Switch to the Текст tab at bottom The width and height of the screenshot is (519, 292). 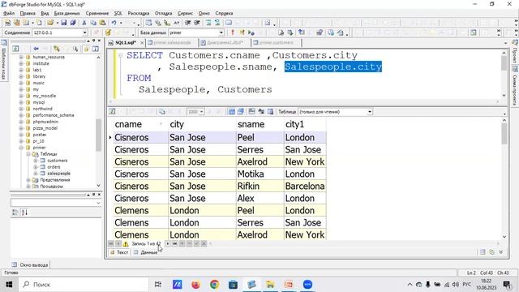pos(119,252)
